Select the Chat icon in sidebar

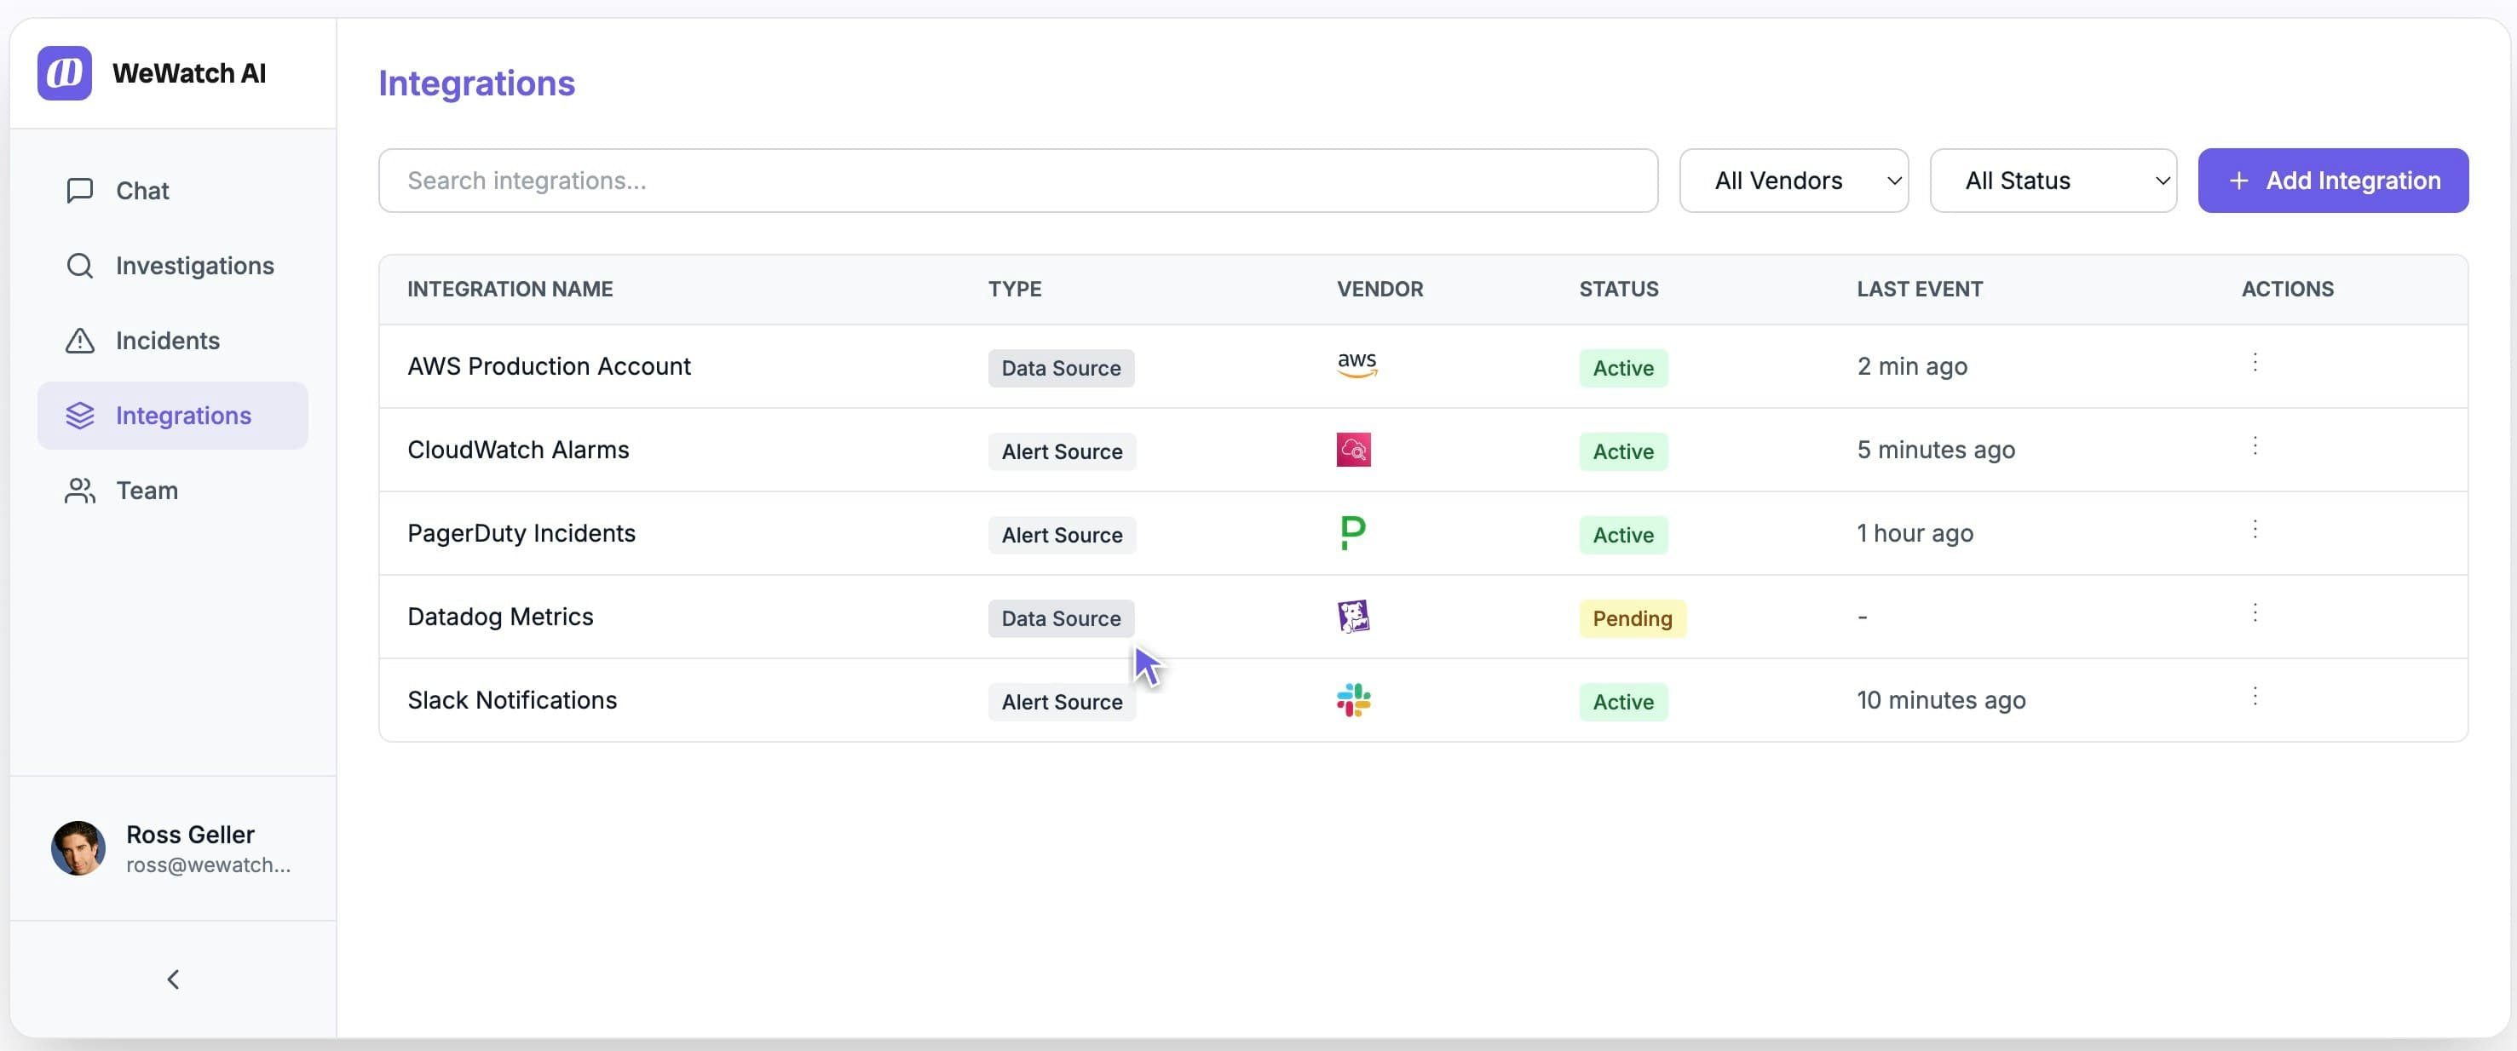pyautogui.click(x=79, y=191)
